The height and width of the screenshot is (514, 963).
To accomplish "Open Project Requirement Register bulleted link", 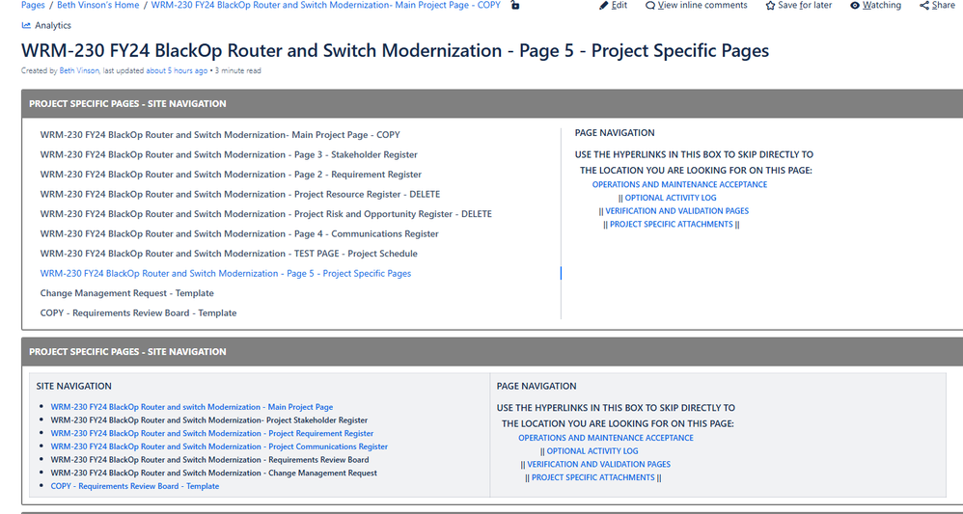I will (212, 434).
